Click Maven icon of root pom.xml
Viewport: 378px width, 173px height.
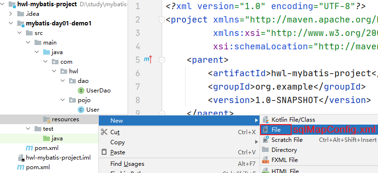pyautogui.click(x=21, y=167)
